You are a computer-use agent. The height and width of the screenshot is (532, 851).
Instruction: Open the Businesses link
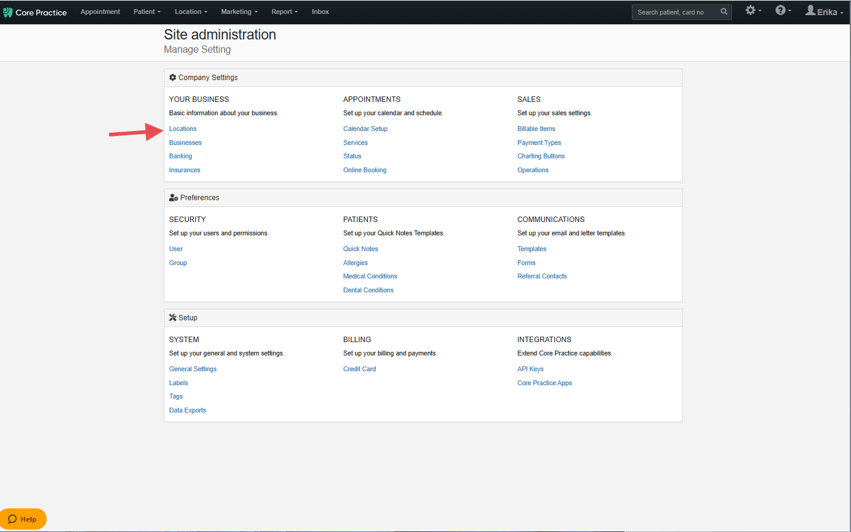pos(185,143)
